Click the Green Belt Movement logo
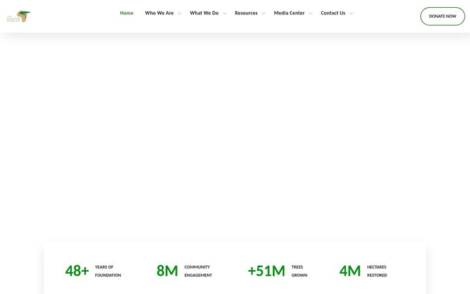 pyautogui.click(x=18, y=16)
